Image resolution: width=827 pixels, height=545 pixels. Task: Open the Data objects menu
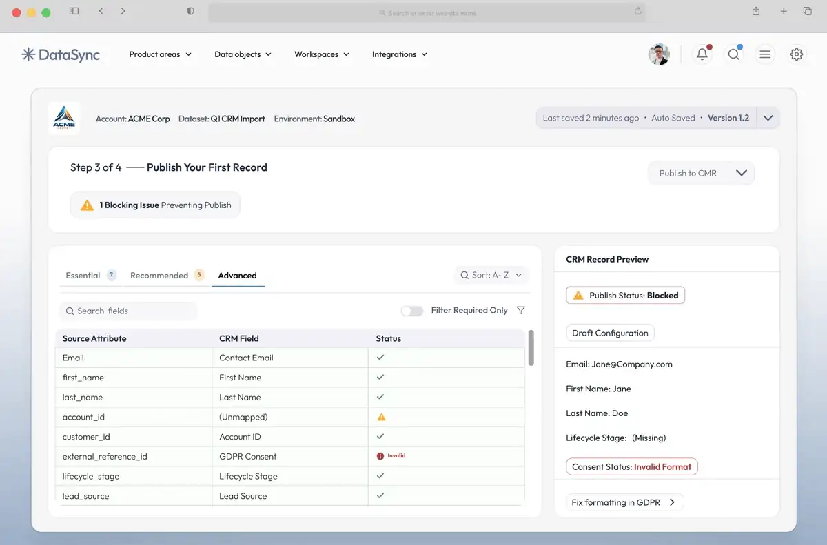click(x=243, y=54)
